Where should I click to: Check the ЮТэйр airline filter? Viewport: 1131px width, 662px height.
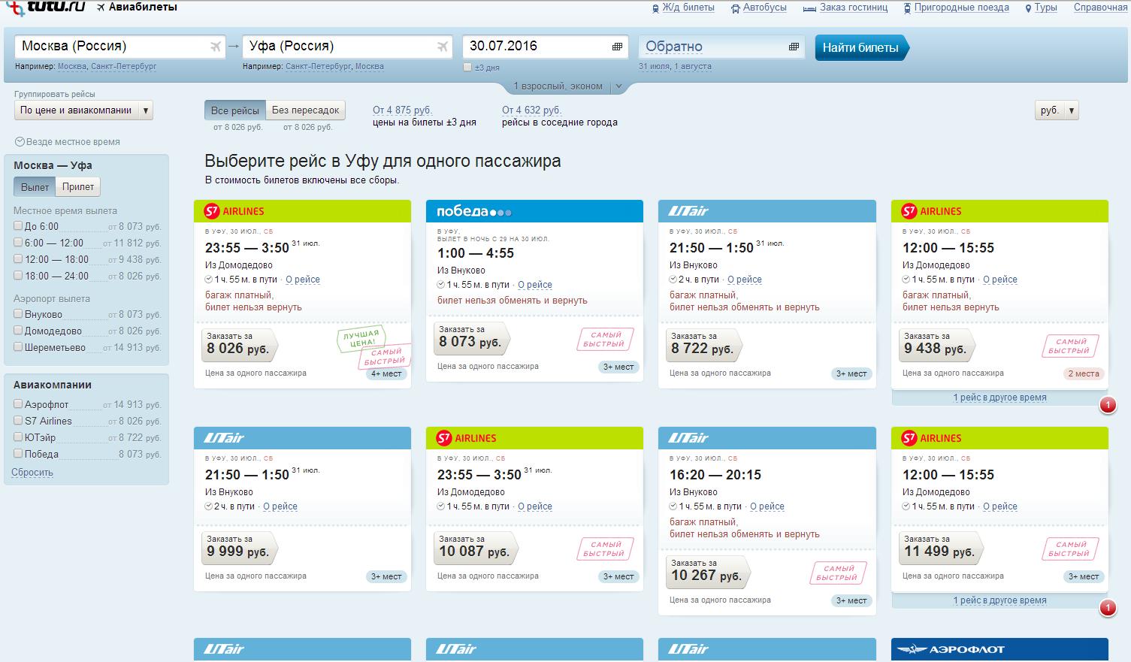point(18,437)
